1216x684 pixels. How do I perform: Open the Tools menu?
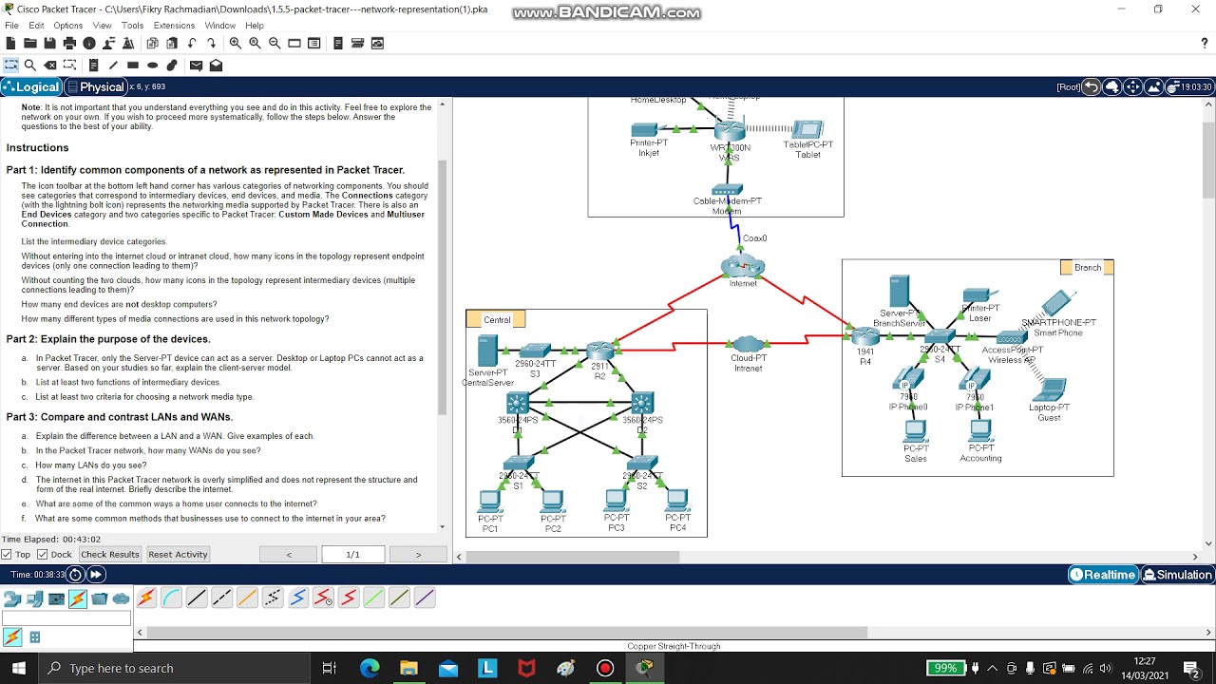point(133,26)
